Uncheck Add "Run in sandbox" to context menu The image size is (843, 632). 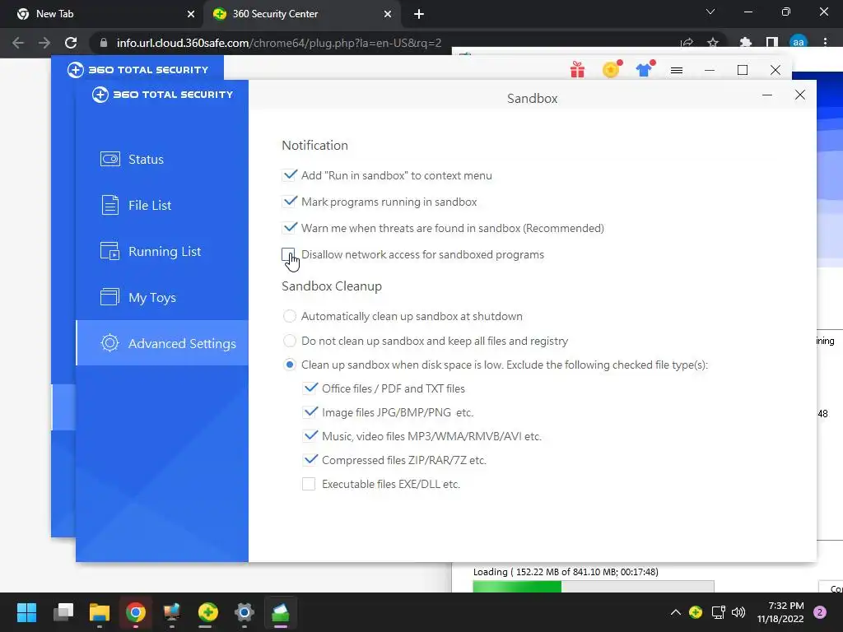289,175
